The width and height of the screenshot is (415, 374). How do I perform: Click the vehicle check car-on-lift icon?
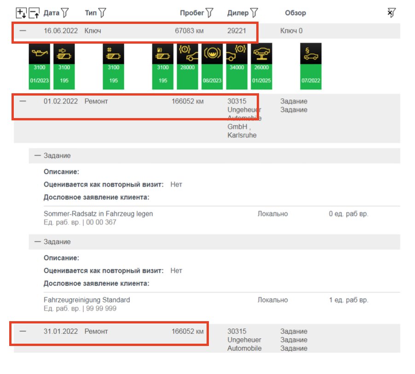click(261, 54)
